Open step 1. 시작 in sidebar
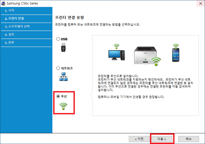This screenshot has height=144, width=205. [x=10, y=10]
